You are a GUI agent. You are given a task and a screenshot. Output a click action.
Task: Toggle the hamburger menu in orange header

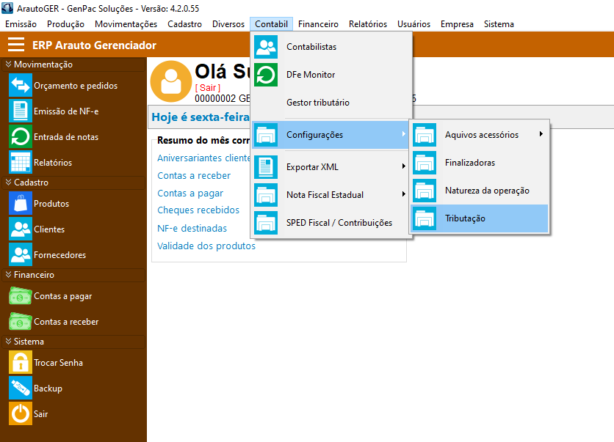(16, 45)
